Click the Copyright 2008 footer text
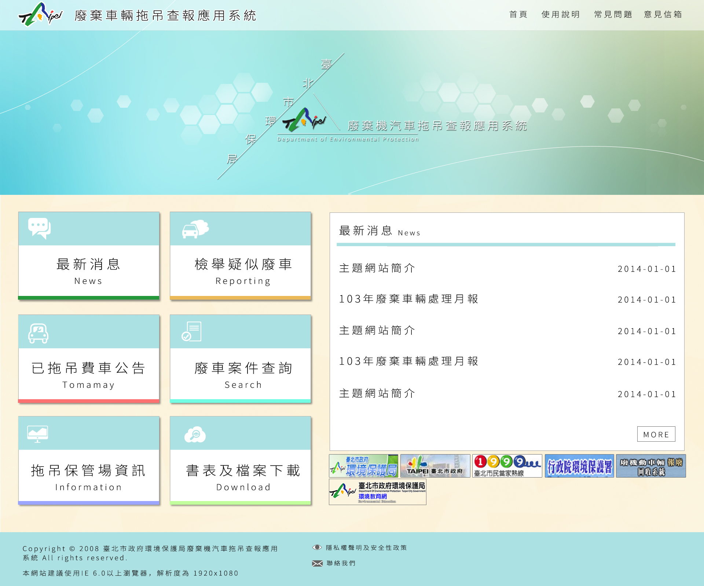Image resolution: width=704 pixels, height=586 pixels. coord(150,553)
